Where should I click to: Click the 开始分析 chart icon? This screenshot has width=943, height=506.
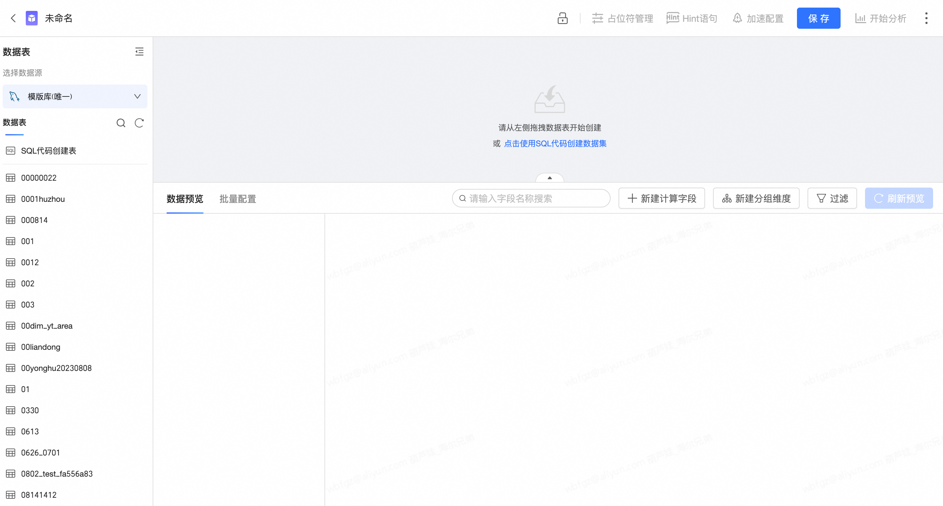pos(860,18)
